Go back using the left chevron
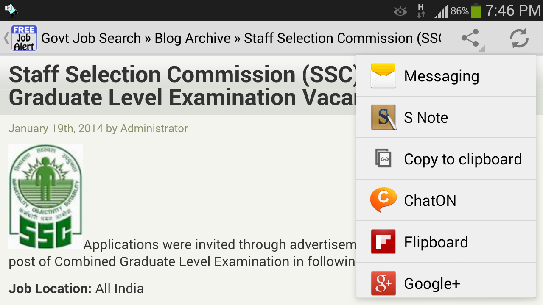The image size is (543, 305). coord(6,38)
